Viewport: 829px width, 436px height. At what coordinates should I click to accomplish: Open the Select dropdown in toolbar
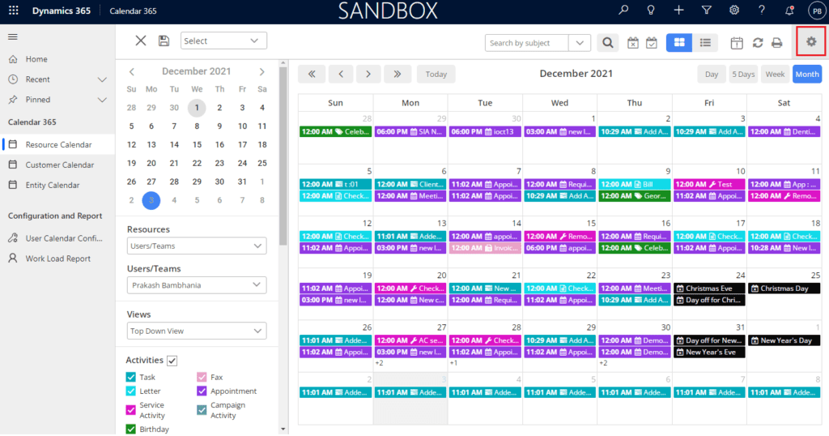(x=223, y=41)
